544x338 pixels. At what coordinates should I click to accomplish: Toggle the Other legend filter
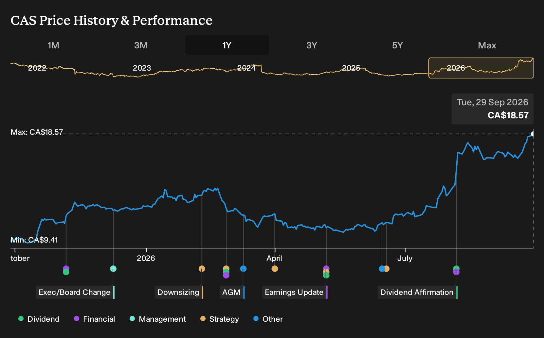coord(268,319)
